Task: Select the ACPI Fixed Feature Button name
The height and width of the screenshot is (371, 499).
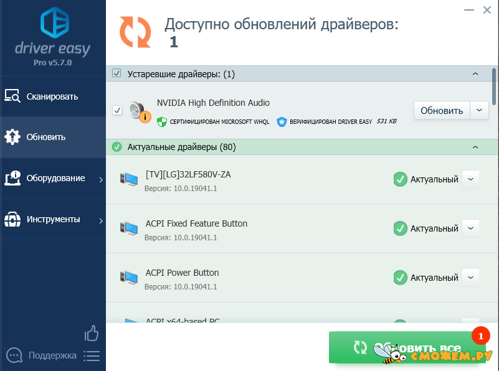Action: 196,223
